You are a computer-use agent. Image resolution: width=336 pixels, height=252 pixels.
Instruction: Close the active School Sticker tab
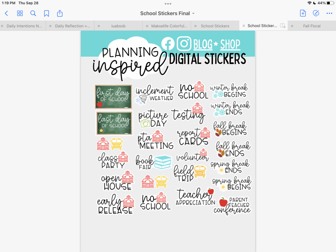coord(244,26)
